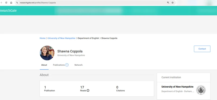
Task: Click the forward arrow in browser toolbar
Action: (1, 3)
